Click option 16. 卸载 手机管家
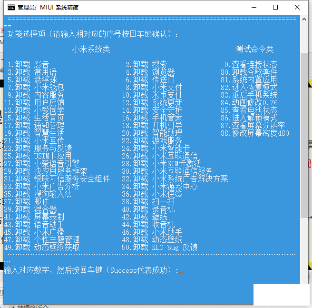The width and height of the screenshot is (312, 308). coord(152,118)
